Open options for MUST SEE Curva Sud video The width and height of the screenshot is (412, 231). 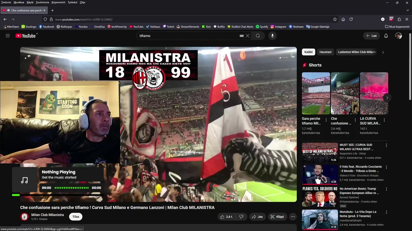[386, 145]
